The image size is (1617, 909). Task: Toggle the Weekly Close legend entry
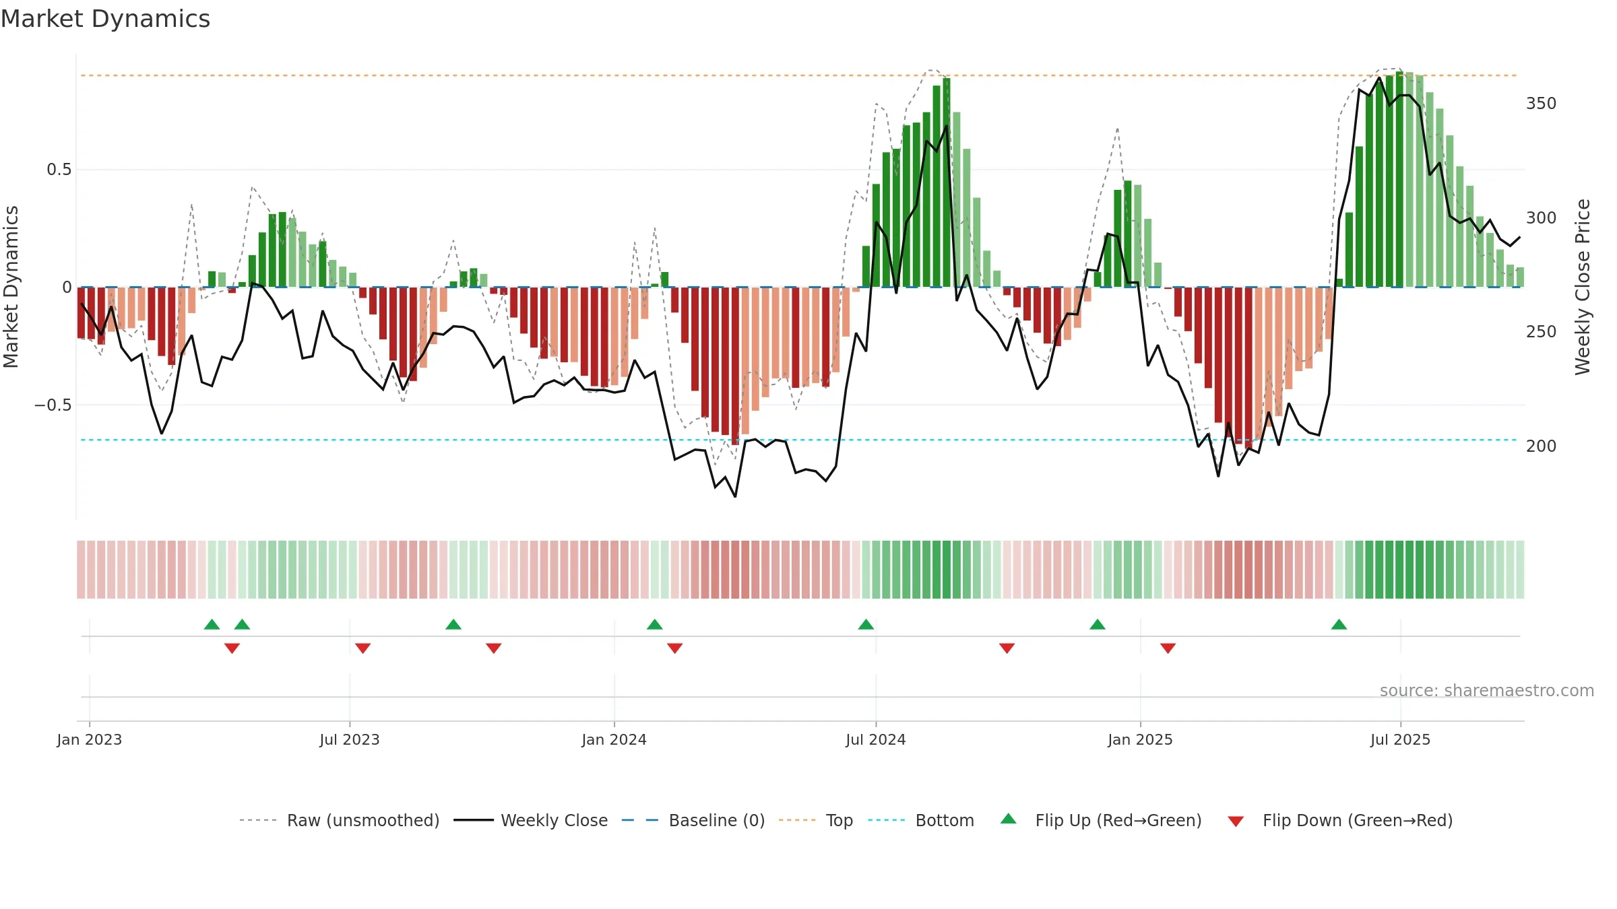(531, 820)
